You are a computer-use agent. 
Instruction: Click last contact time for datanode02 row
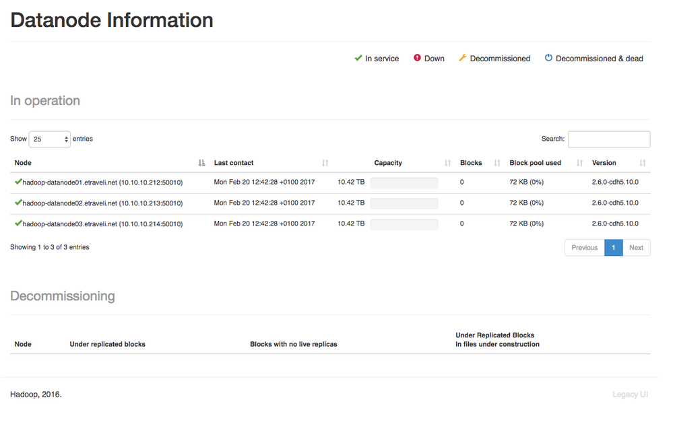(264, 203)
